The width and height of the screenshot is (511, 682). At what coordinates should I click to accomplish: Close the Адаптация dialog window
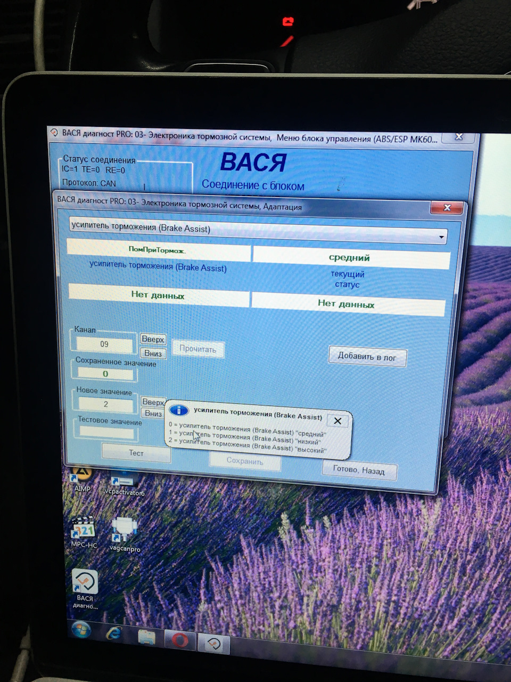(x=447, y=207)
